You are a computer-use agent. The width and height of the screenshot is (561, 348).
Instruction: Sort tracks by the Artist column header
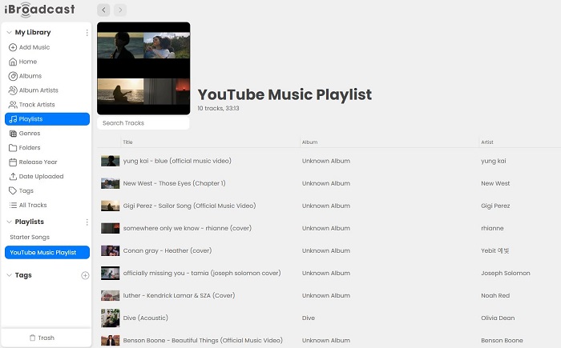click(487, 142)
